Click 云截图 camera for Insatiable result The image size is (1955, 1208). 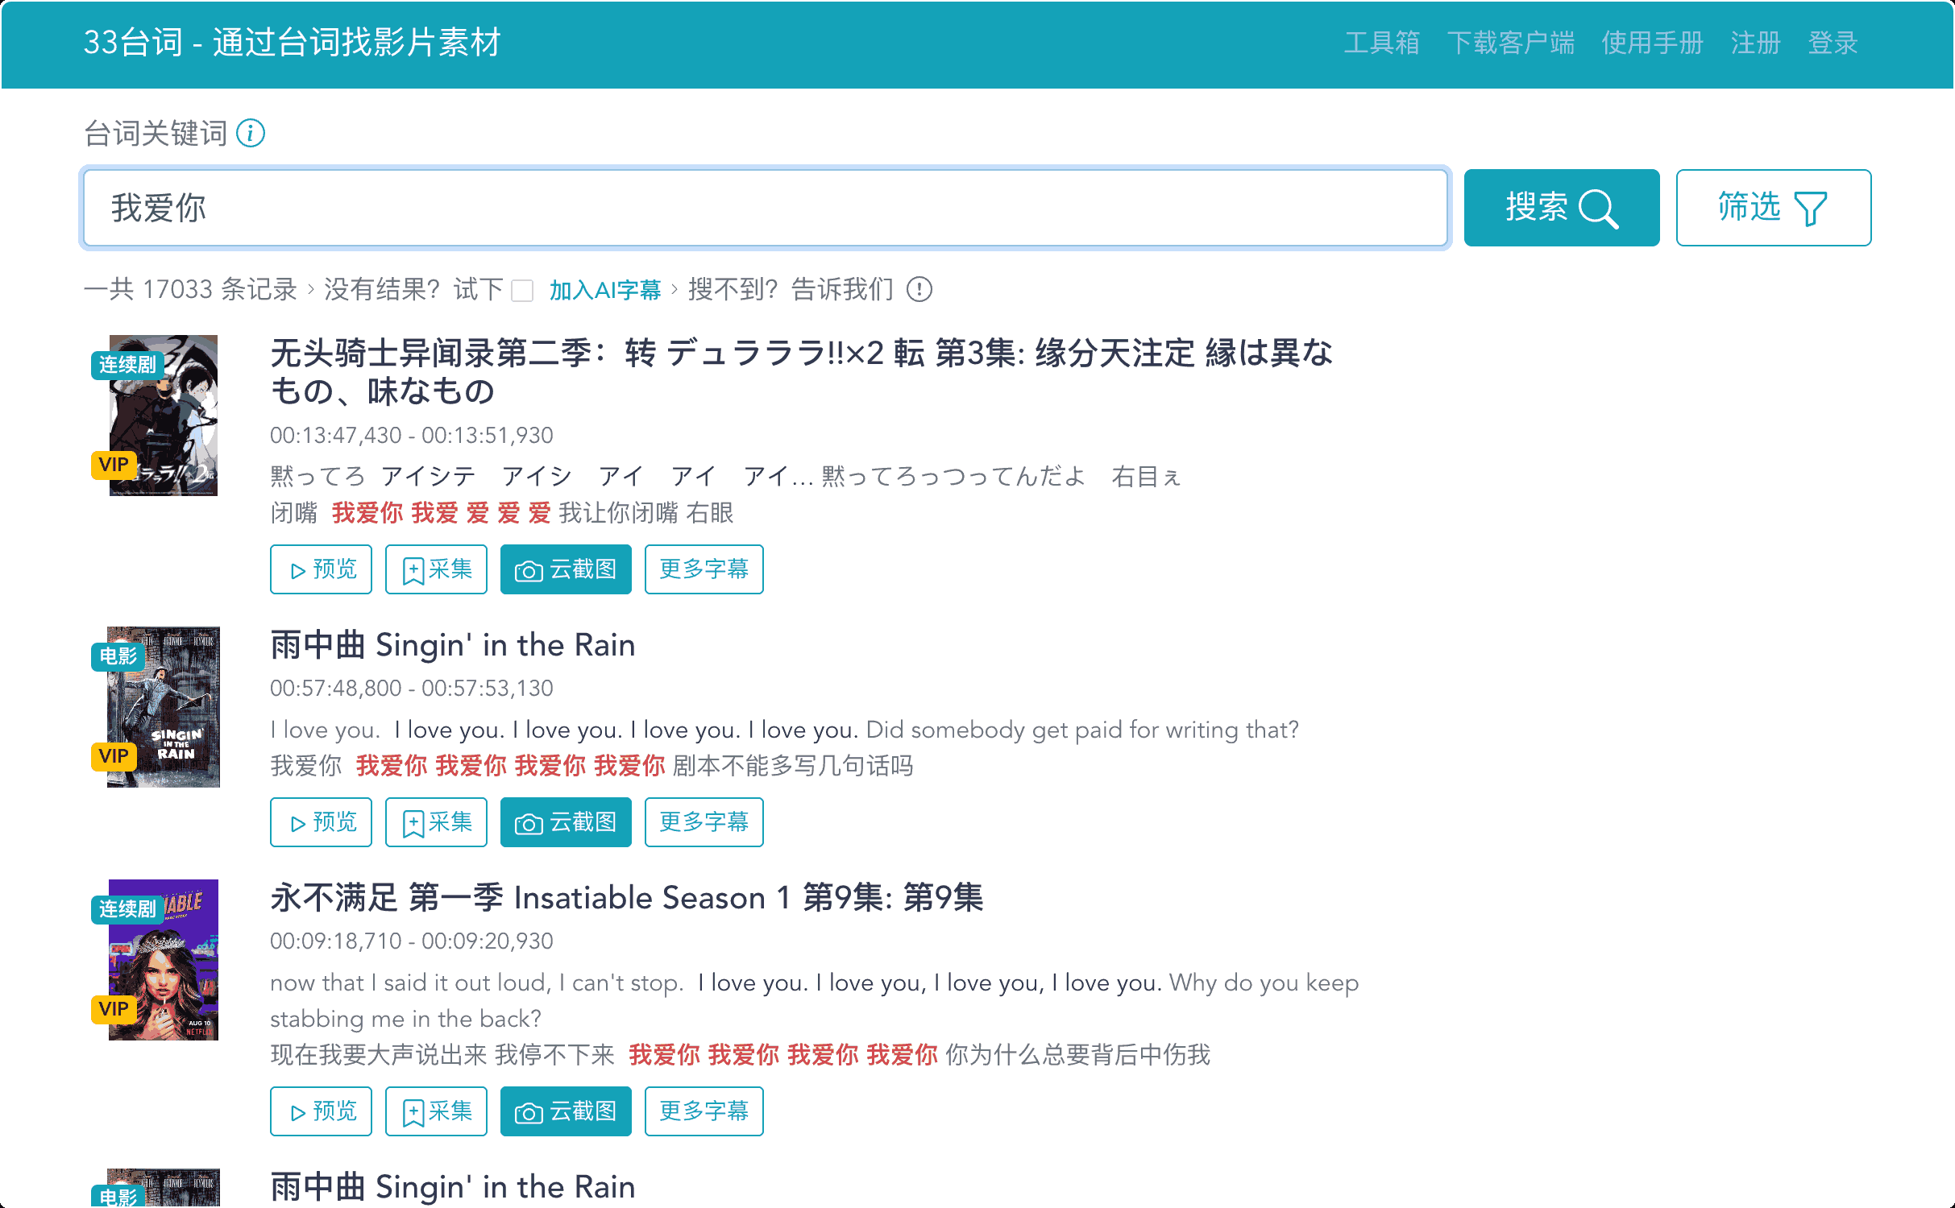point(566,1111)
